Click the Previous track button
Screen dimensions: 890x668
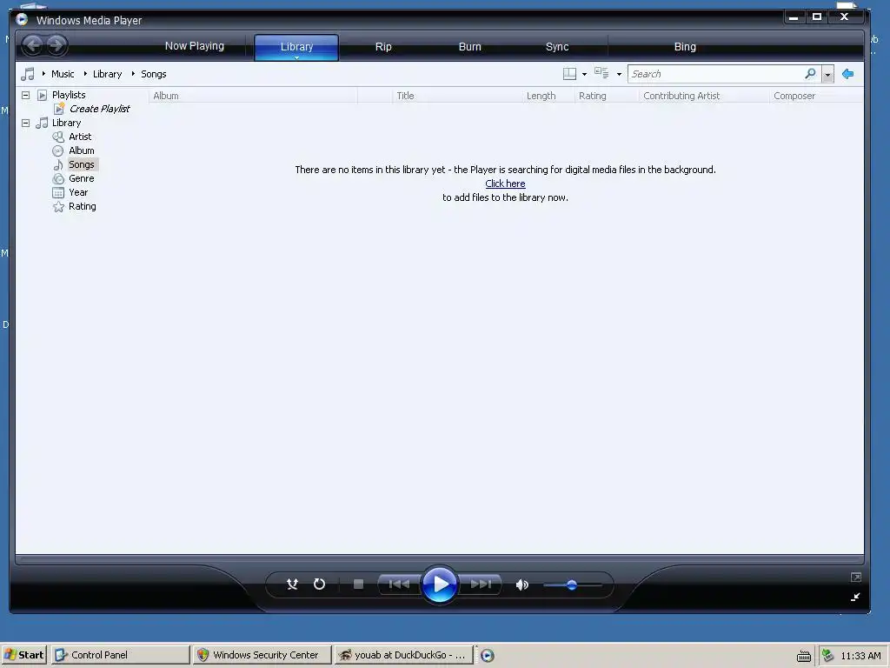coord(399,584)
